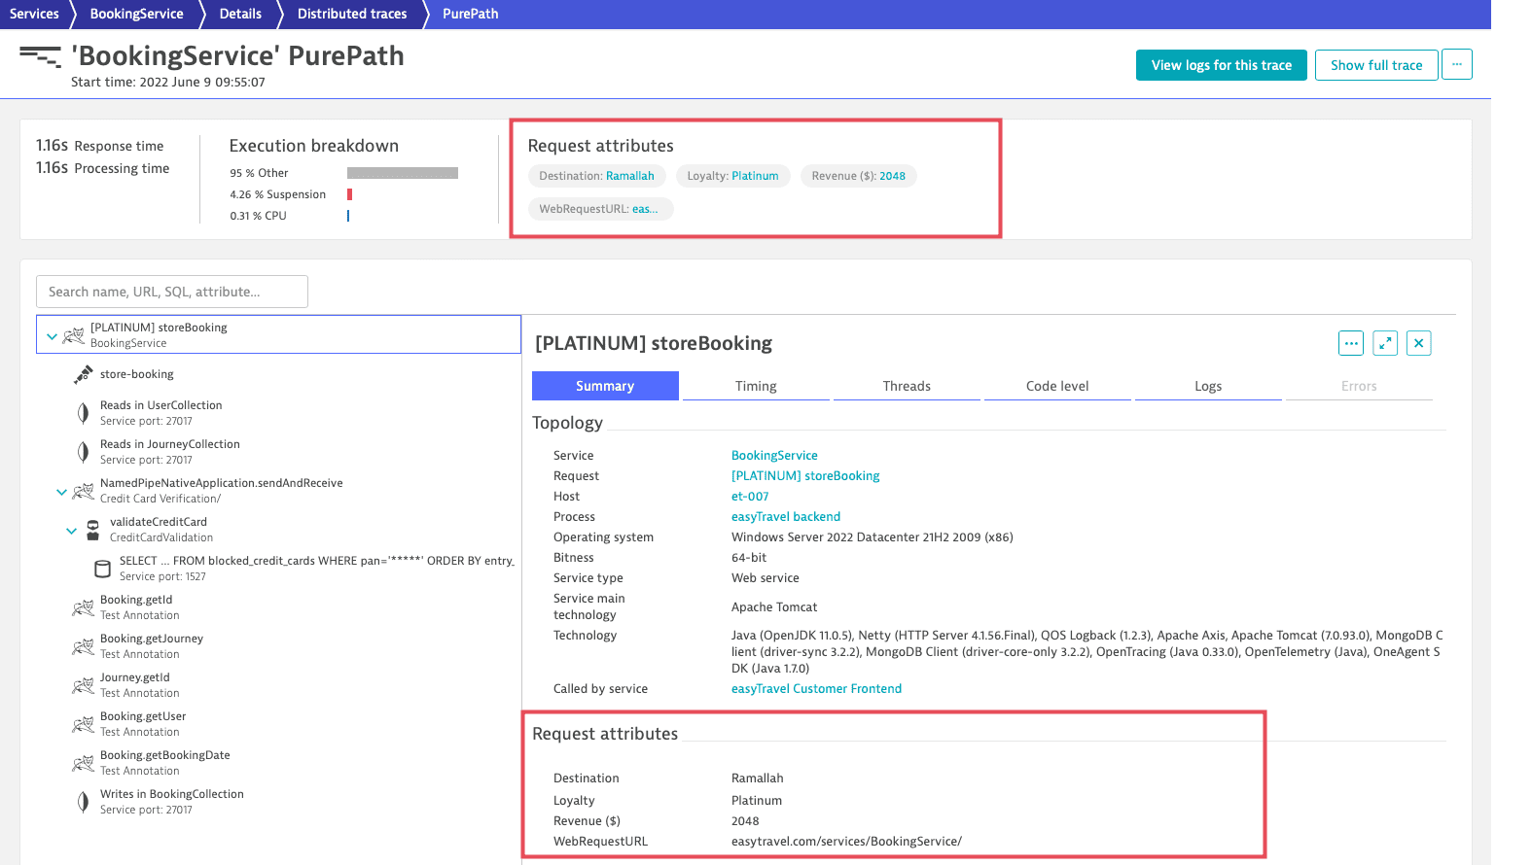Viewport: 1532px width, 865px height.
Task: Close the storeBooking detail panel
Action: tap(1418, 343)
